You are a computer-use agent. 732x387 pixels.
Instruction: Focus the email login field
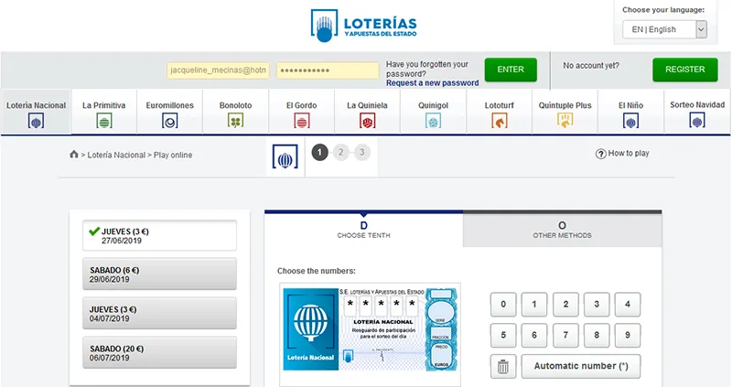pyautogui.click(x=218, y=70)
